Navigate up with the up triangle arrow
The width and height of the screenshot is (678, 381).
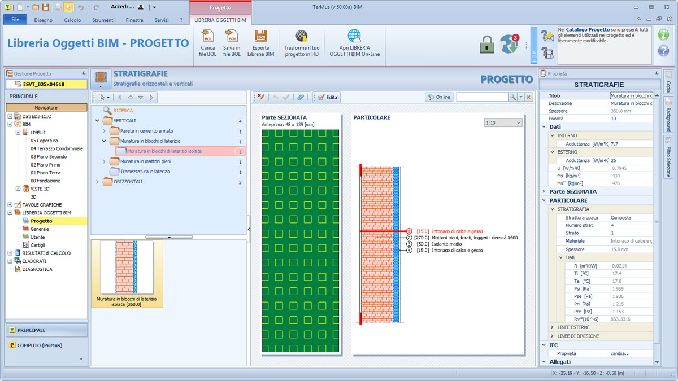(x=130, y=97)
